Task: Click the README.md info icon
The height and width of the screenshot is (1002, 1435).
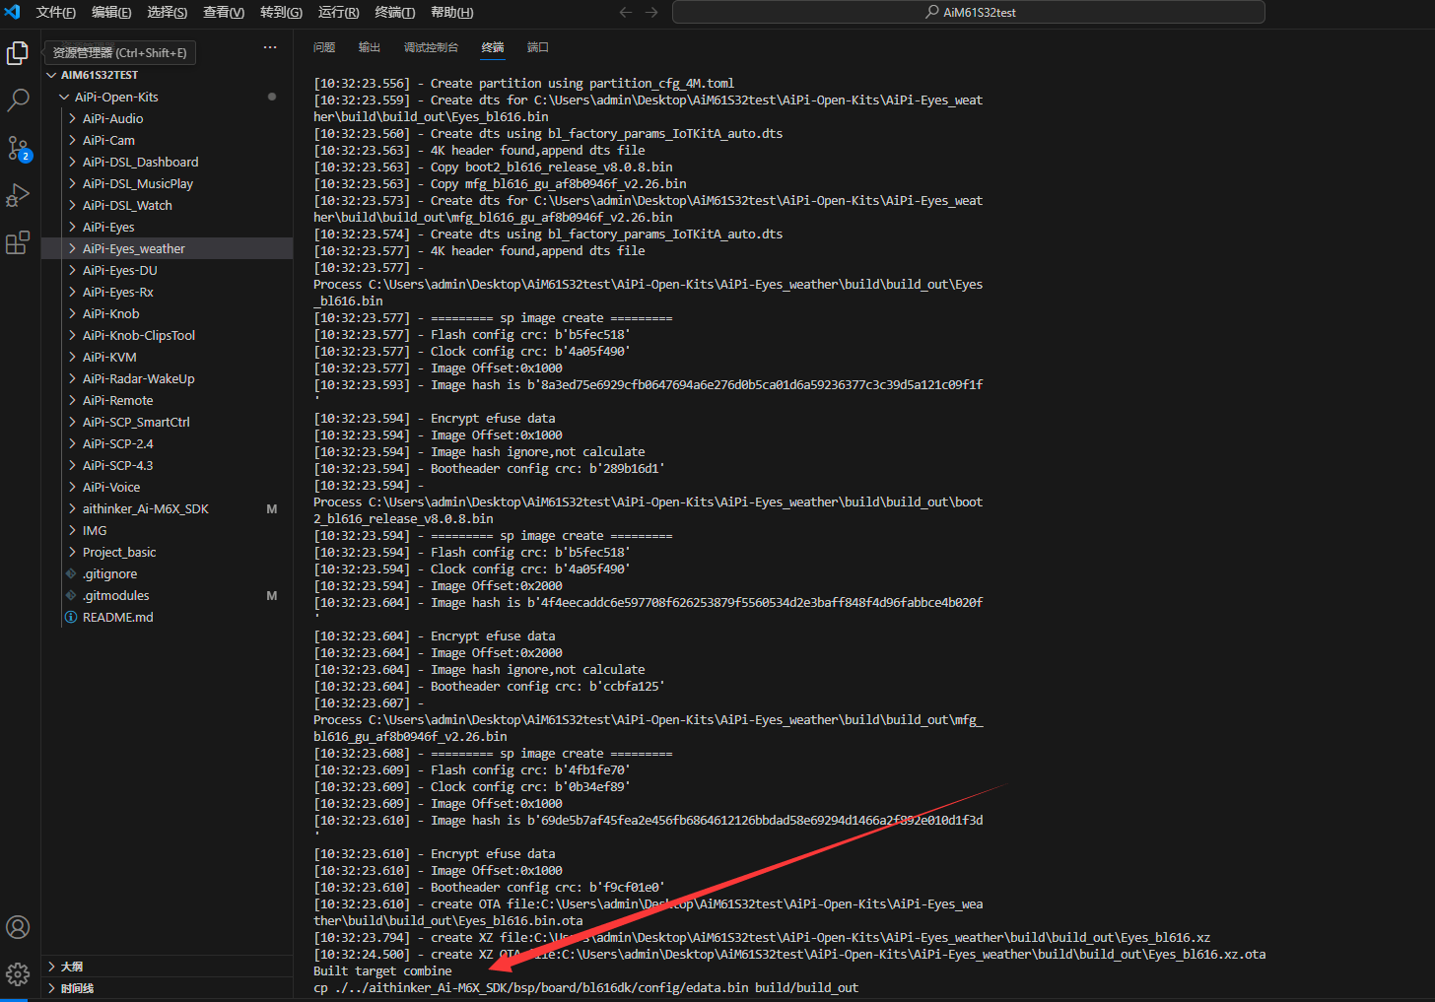Action: pyautogui.click(x=71, y=617)
